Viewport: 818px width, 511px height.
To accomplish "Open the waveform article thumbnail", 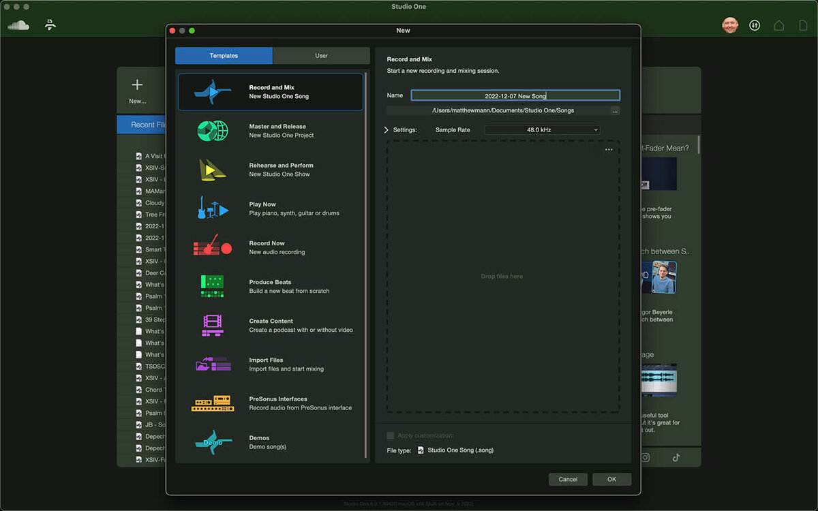I will tap(658, 380).
